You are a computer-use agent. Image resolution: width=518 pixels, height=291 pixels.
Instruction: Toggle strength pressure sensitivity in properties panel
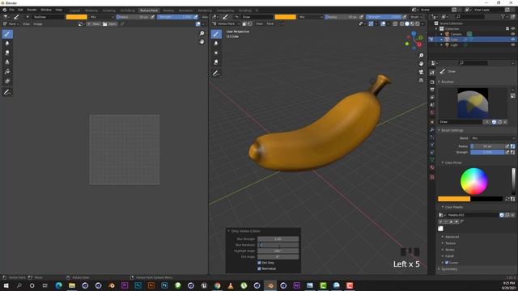[x=507, y=152]
